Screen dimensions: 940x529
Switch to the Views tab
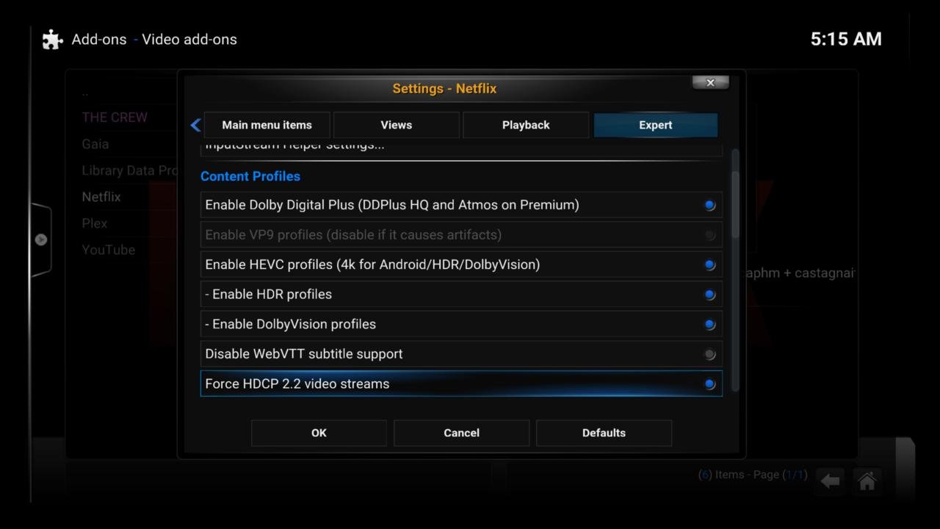click(x=397, y=125)
